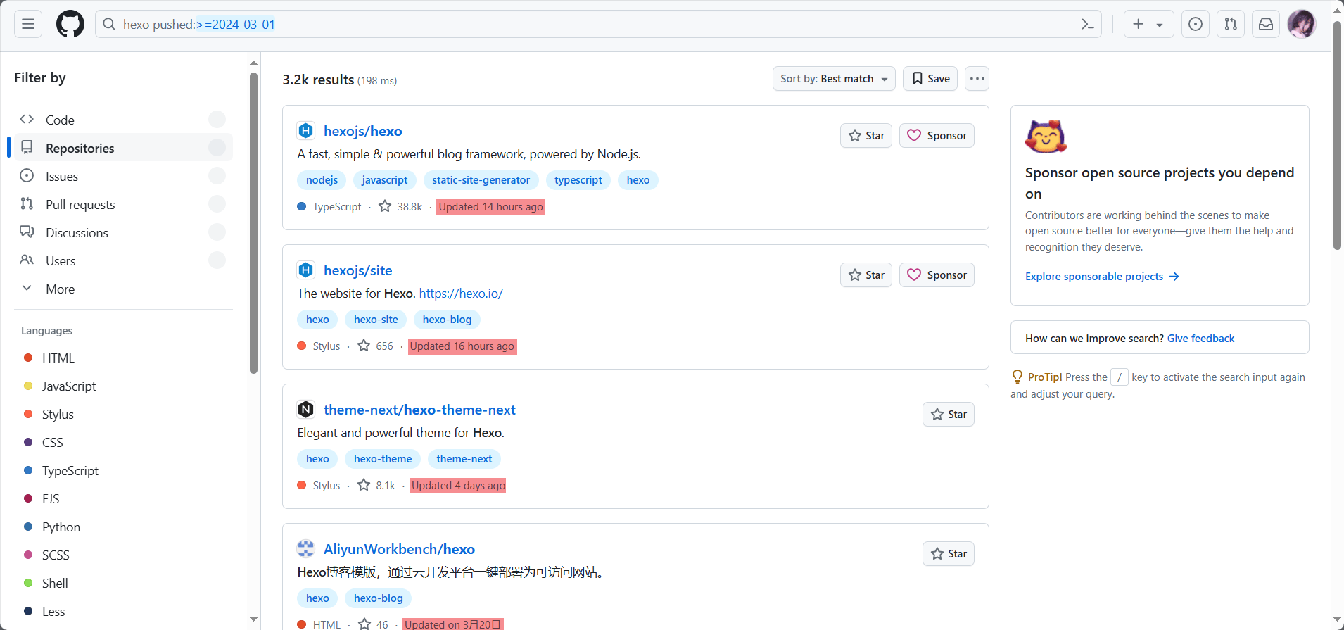Select the Issues filter in sidebar

point(62,177)
